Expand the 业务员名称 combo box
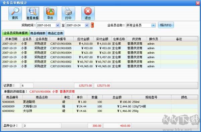This screenshot has width=201, height=132. tap(153, 25)
